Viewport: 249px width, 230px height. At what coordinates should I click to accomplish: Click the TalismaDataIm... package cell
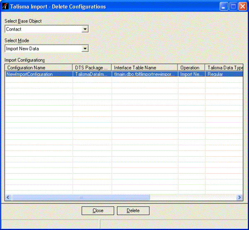click(92, 74)
